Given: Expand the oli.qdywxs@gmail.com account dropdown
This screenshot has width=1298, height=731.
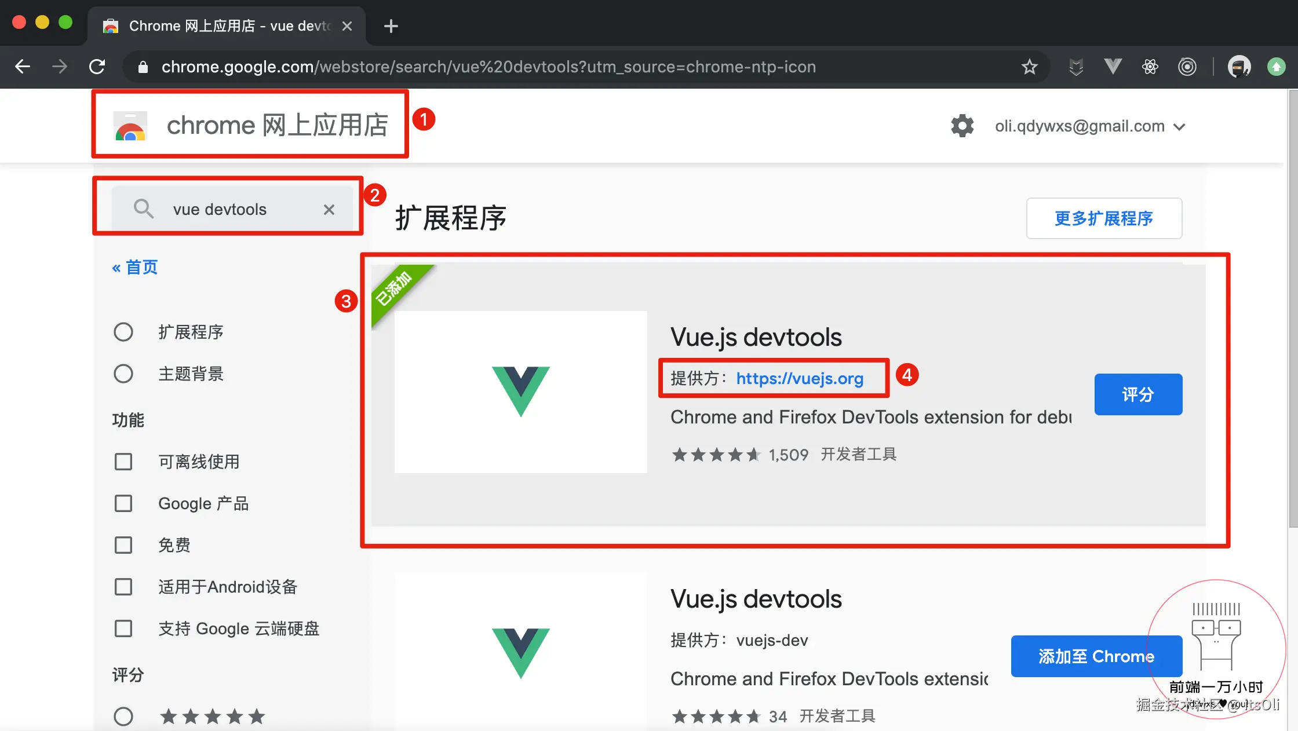Looking at the screenshot, I should click(x=1089, y=126).
